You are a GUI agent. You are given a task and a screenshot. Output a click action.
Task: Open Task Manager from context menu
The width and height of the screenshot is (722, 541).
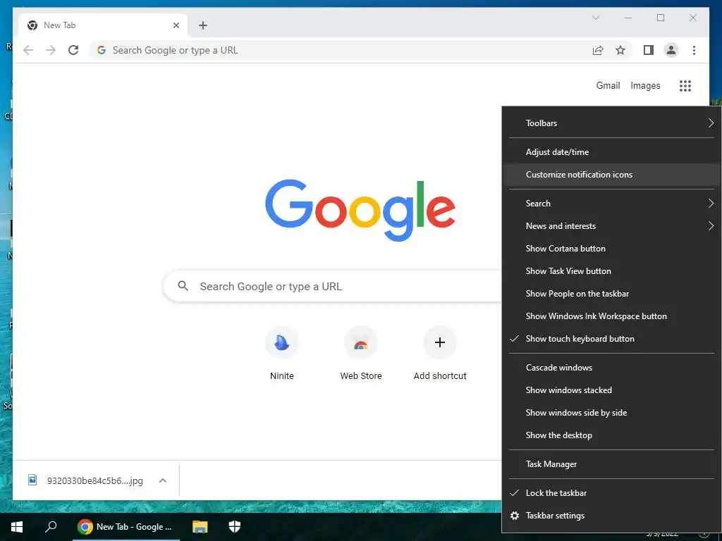point(611,464)
